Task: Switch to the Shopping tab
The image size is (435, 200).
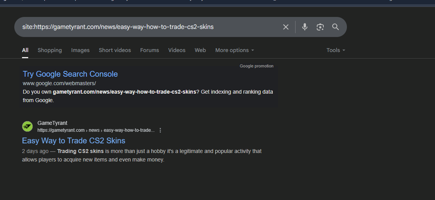Action: pos(50,50)
